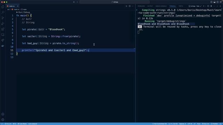This screenshot has height=125, width=223.
Task: Switch to the Ports tab
Action: click(181, 6)
